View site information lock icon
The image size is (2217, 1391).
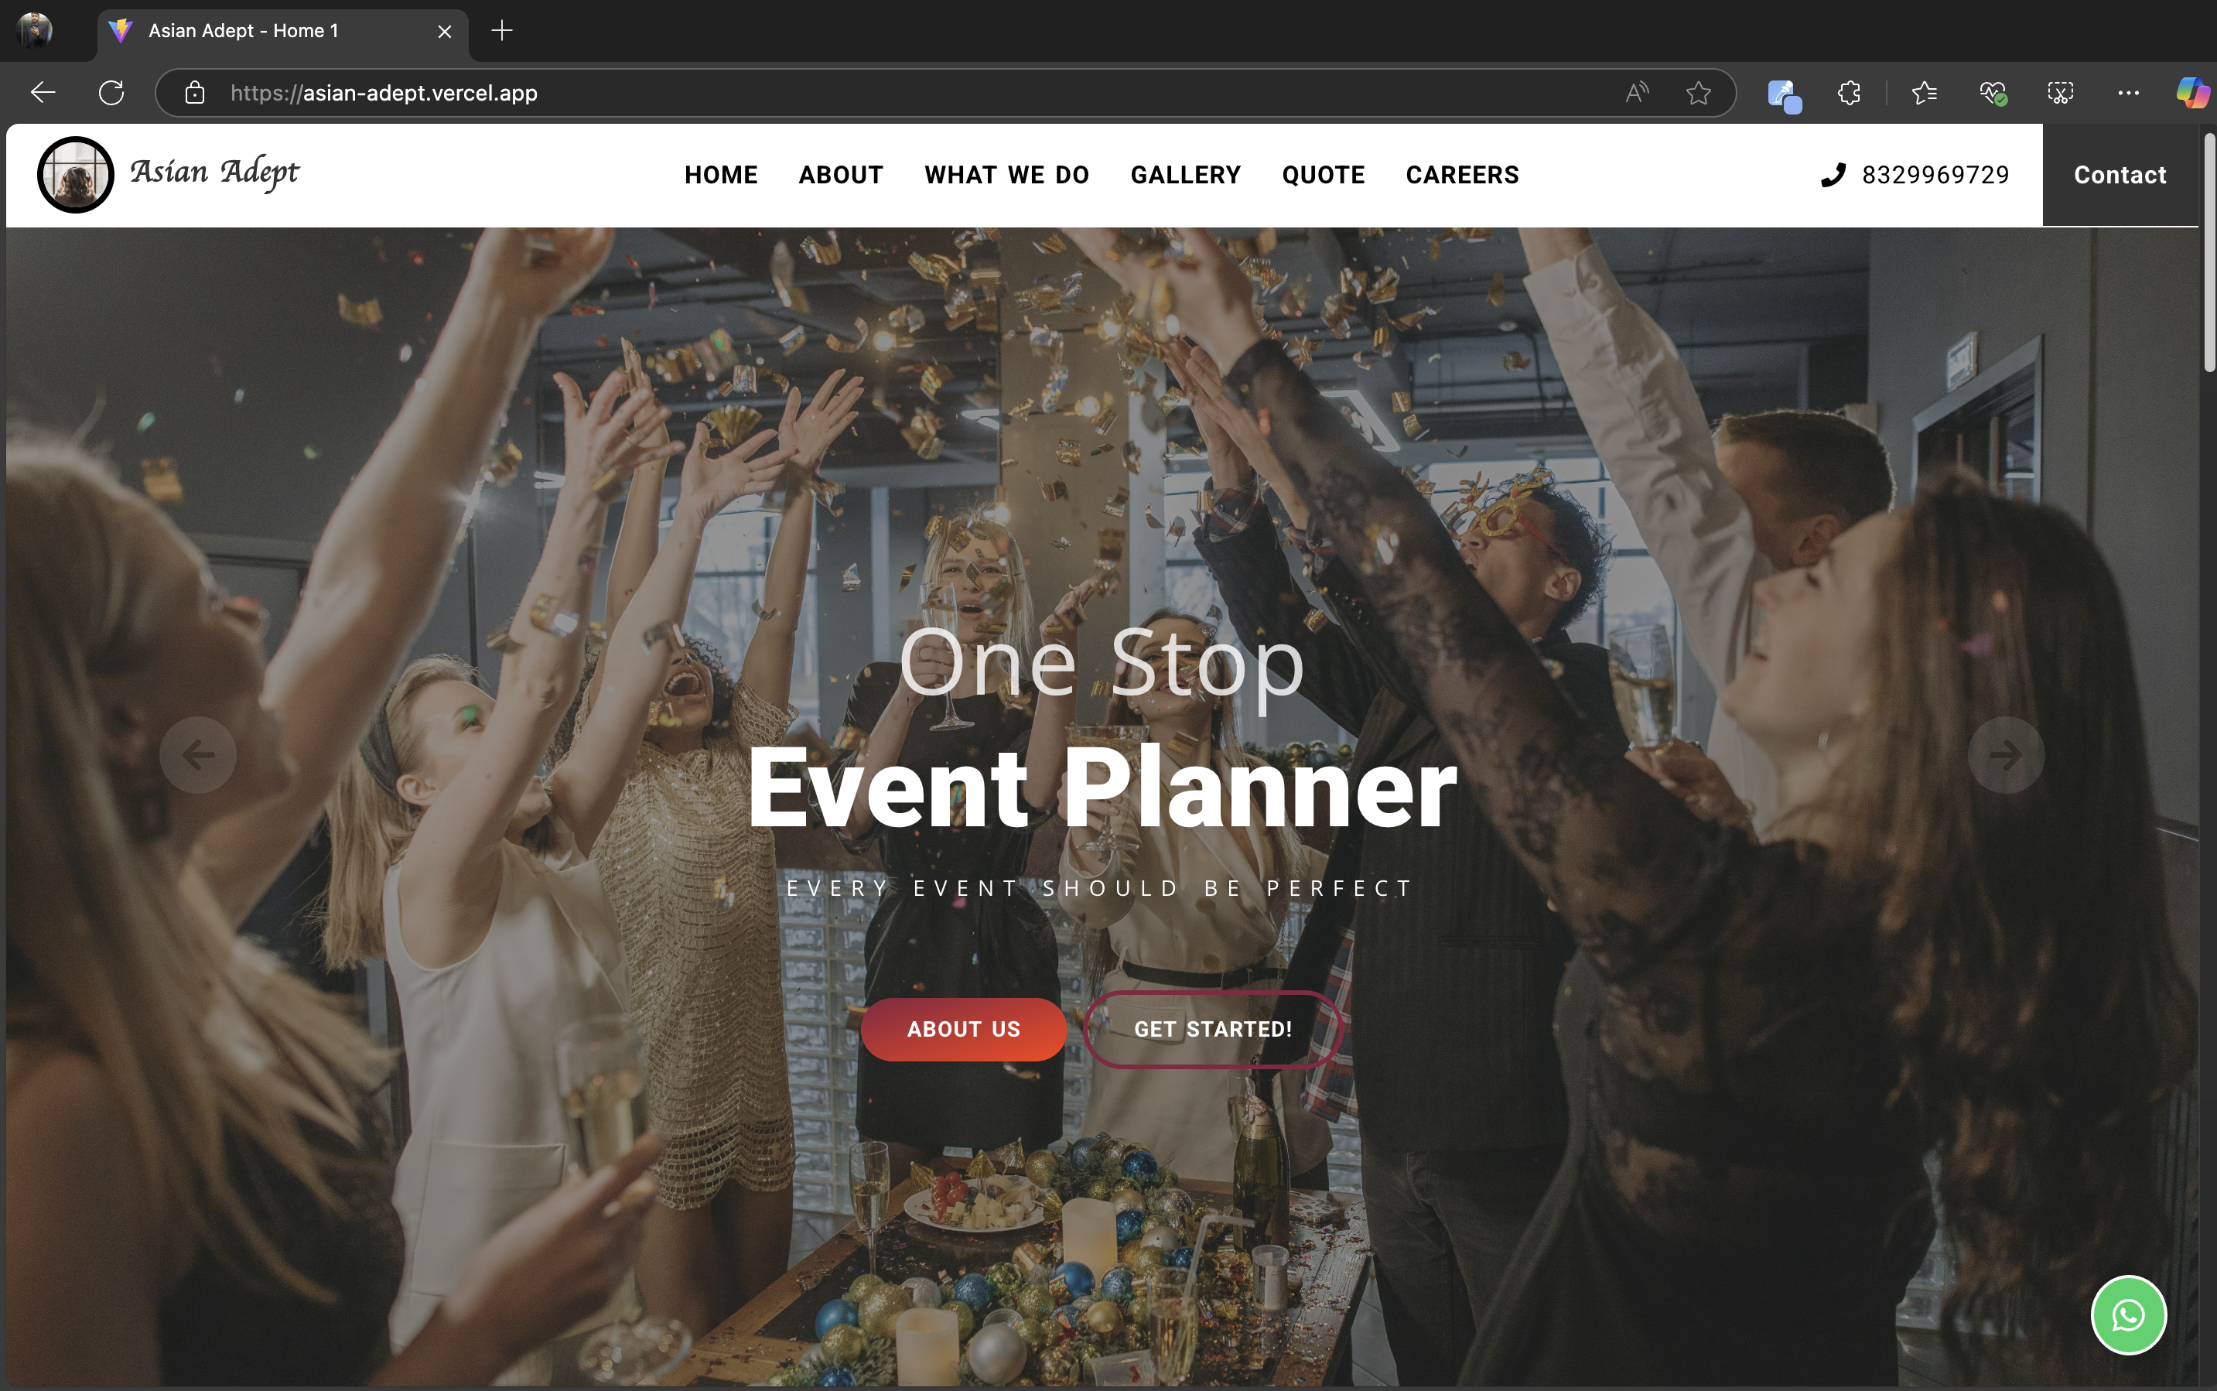194,93
